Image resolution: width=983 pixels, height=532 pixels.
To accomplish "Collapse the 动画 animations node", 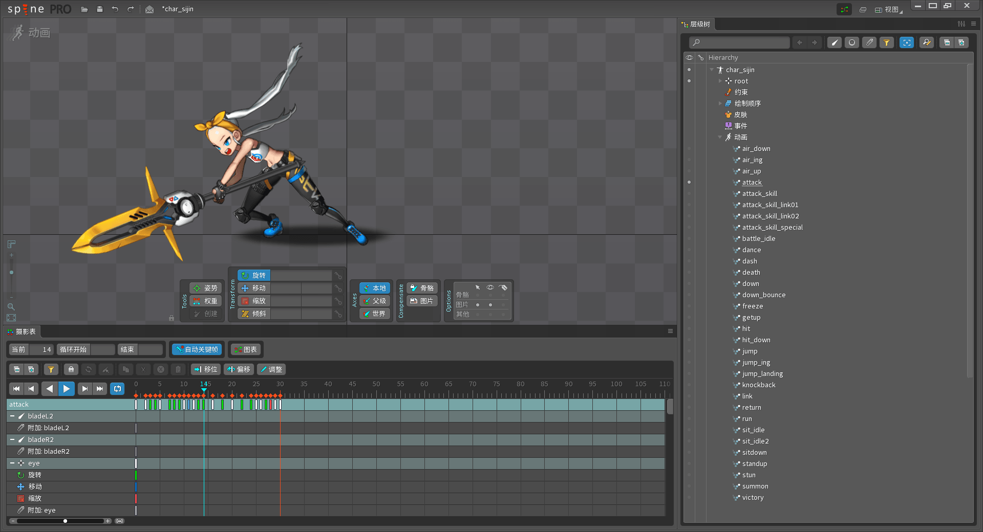I will pos(720,137).
